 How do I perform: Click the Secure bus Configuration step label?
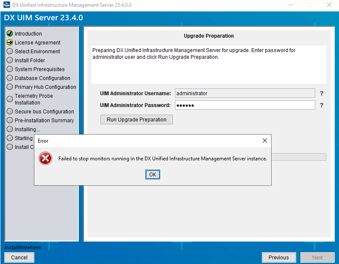pyautogui.click(x=44, y=111)
